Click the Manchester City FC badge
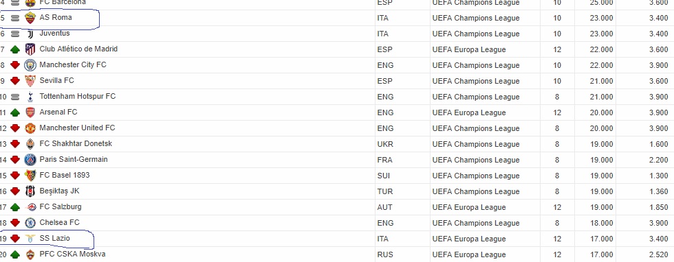The image size is (674, 262). point(30,65)
